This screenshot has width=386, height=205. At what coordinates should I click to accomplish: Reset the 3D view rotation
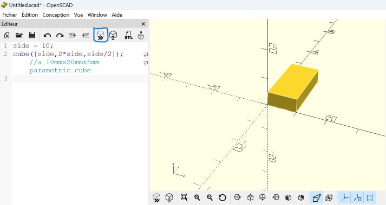[x=223, y=197]
